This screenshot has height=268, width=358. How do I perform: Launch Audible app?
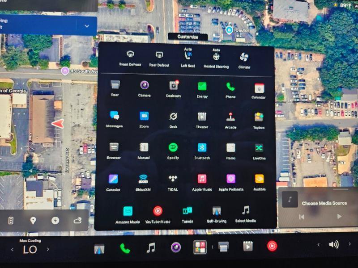pyautogui.click(x=260, y=183)
